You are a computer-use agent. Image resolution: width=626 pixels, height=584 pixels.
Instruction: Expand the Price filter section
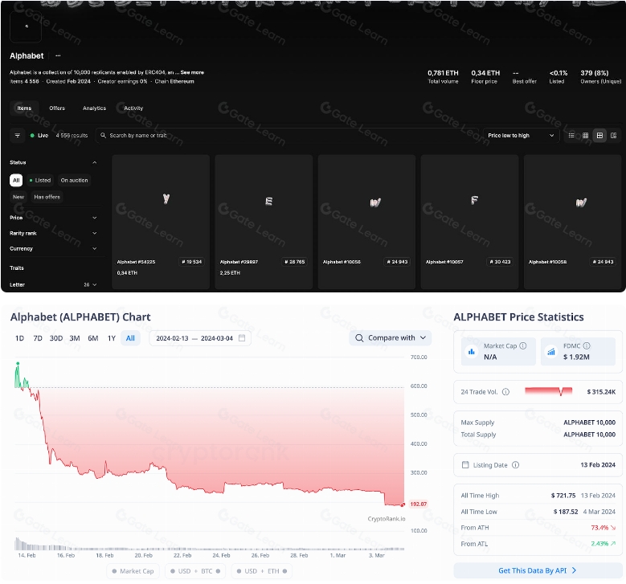[x=95, y=218]
